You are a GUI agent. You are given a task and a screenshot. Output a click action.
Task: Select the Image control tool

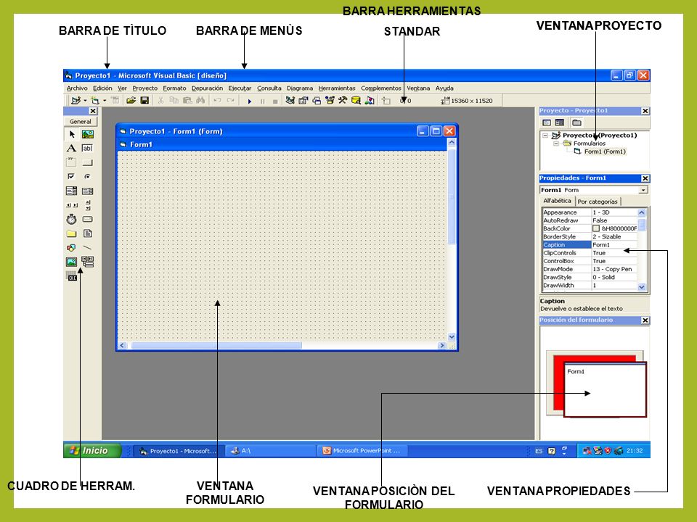point(72,262)
